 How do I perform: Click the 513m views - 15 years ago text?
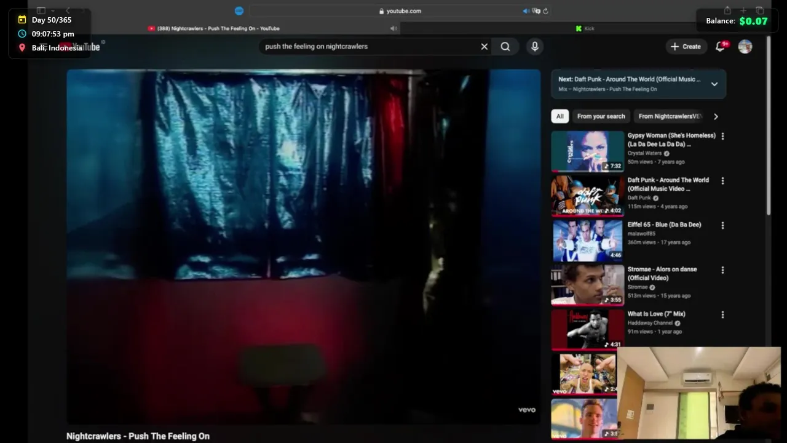click(659, 296)
